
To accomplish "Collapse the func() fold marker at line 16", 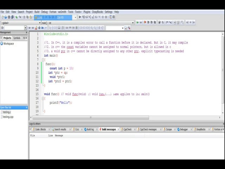I will point(43,99).
